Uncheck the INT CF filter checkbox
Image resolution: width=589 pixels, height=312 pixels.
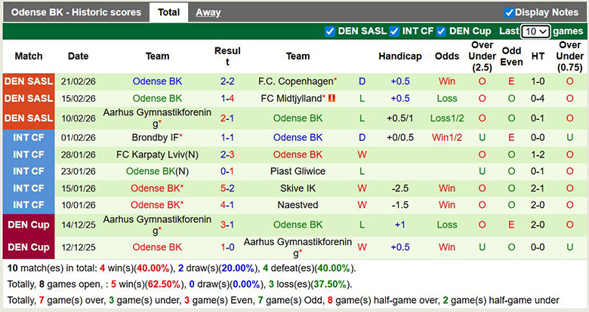pos(394,32)
